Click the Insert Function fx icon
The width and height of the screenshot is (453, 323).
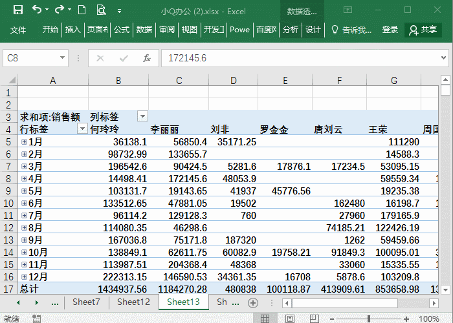(147, 58)
